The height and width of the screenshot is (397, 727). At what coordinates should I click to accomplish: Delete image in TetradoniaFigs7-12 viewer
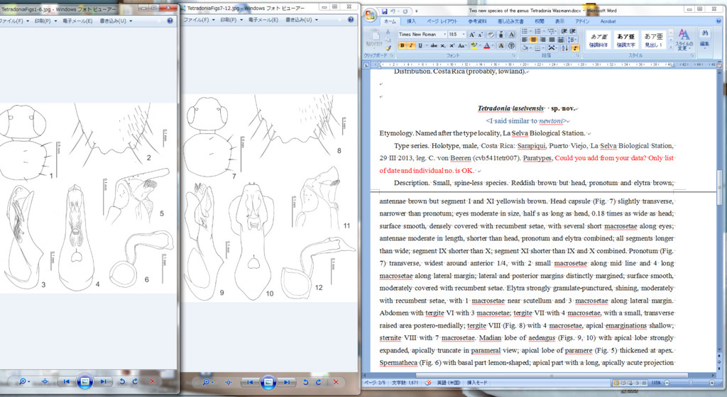[336, 382]
